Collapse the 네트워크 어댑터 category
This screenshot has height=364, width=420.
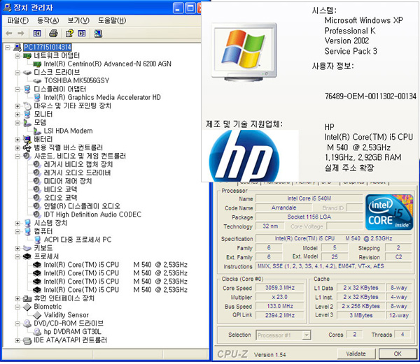coord(17,56)
